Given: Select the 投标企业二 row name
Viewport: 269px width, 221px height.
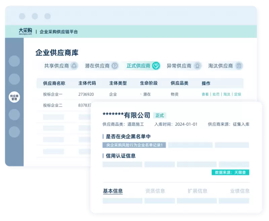Looking at the screenshot, I should [53, 105].
